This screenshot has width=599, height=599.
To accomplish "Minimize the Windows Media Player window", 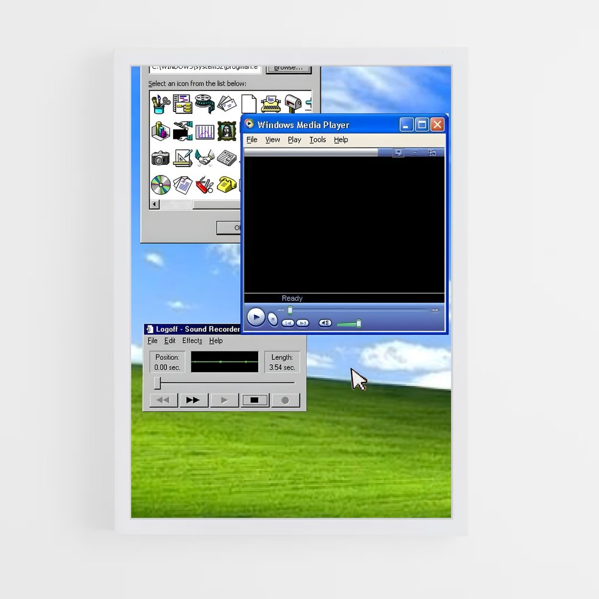I will tap(406, 125).
